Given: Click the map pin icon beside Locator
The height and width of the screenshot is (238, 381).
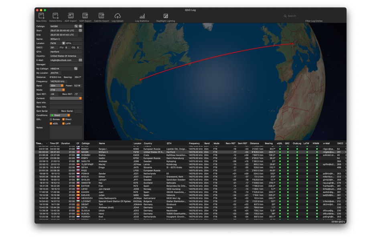Looking at the screenshot, I should [x=64, y=43].
